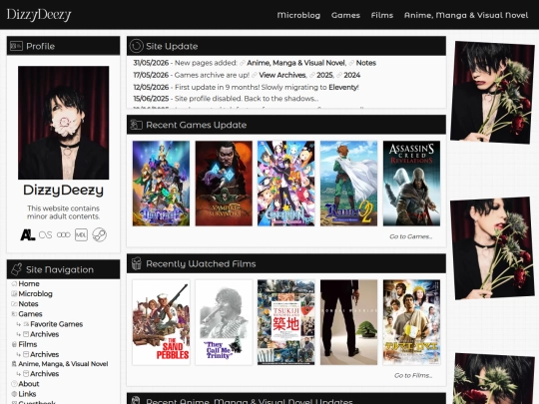
Task: Click the DizzyDeezy site logo
Action: click(39, 15)
